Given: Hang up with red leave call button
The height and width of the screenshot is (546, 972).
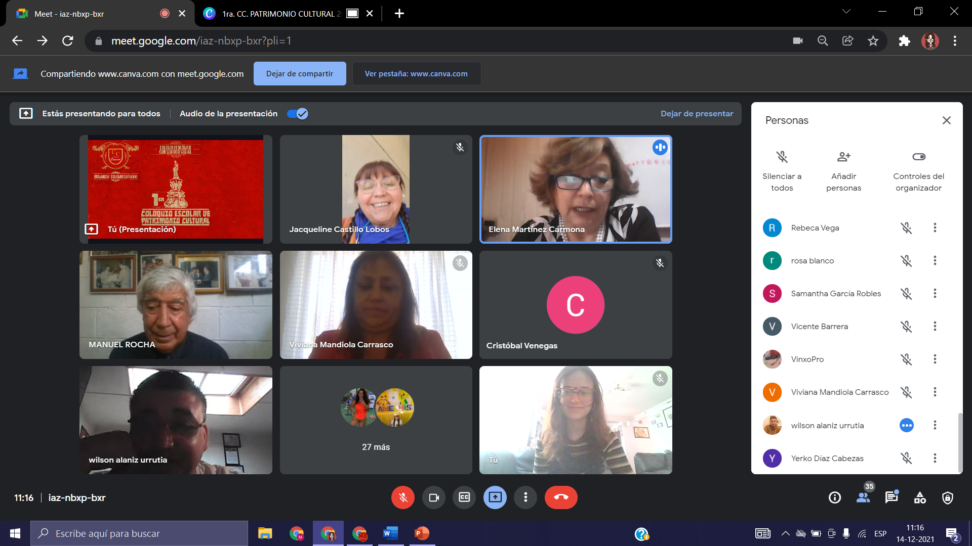Looking at the screenshot, I should [x=561, y=497].
